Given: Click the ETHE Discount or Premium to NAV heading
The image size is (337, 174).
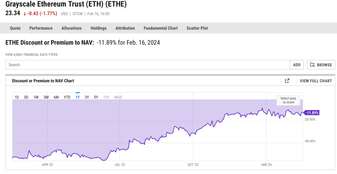Looking at the screenshot, I should [50, 42].
